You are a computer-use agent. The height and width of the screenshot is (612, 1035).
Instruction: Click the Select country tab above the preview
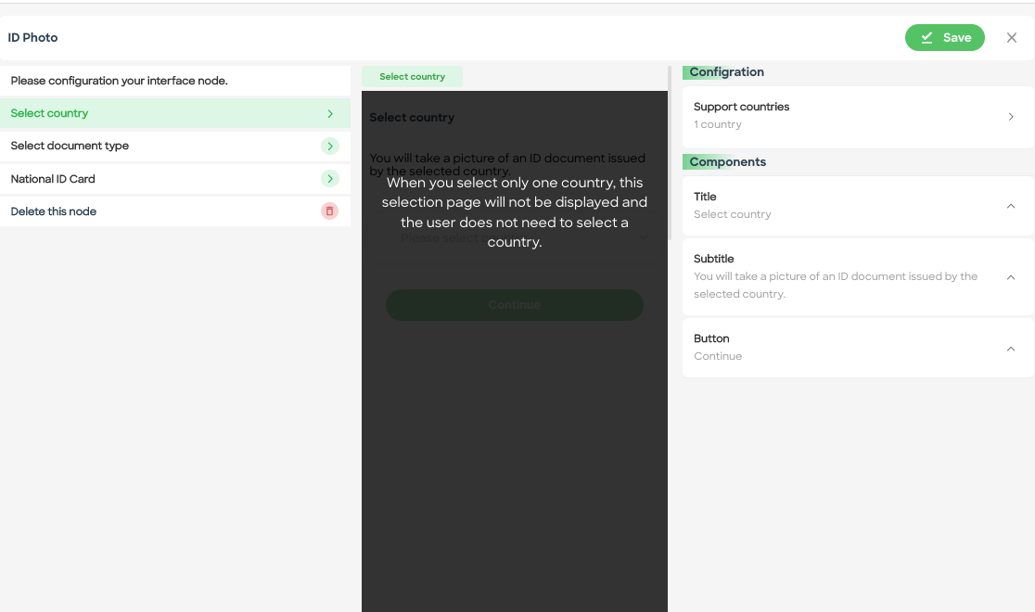412,76
